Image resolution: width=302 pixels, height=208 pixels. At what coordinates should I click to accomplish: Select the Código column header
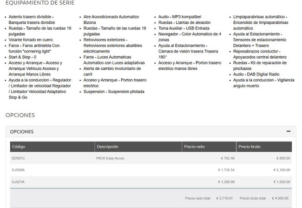pyautogui.click(x=53, y=147)
